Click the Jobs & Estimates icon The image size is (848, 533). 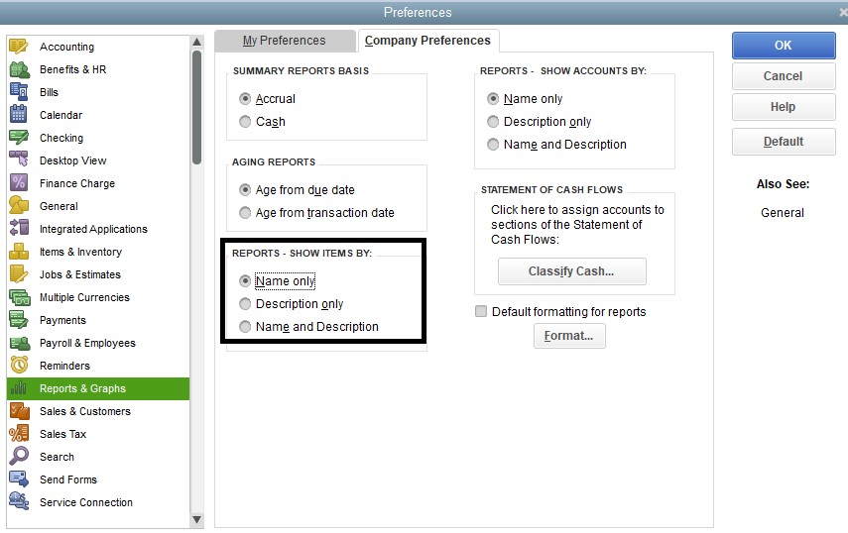pos(19,273)
